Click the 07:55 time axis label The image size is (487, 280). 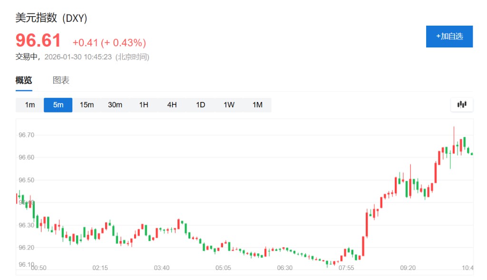point(346,268)
